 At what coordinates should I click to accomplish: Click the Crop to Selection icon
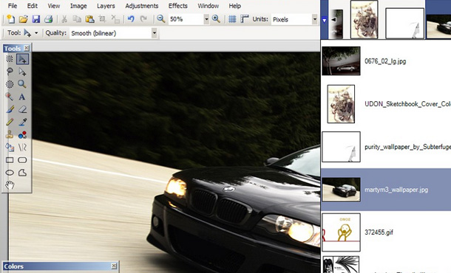click(102, 19)
